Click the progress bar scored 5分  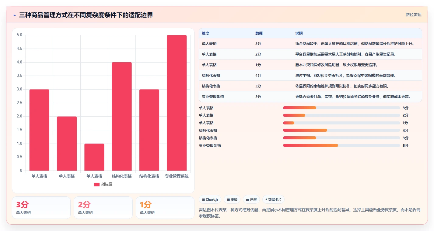click(341, 145)
